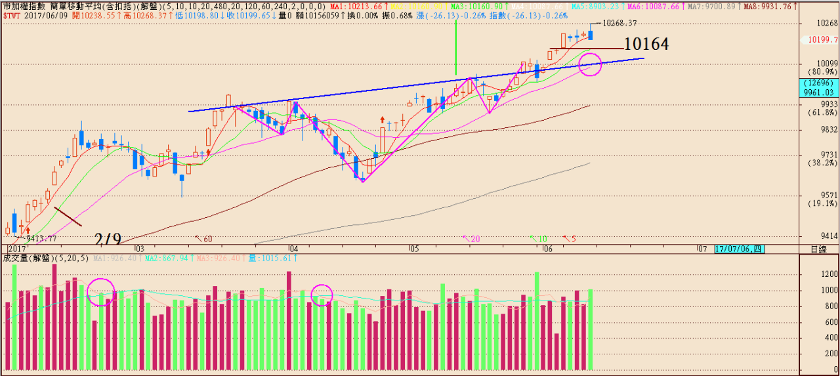This screenshot has height=376, width=840.
Task: Click the 17/07/06 date indicator box
Action: [x=739, y=249]
